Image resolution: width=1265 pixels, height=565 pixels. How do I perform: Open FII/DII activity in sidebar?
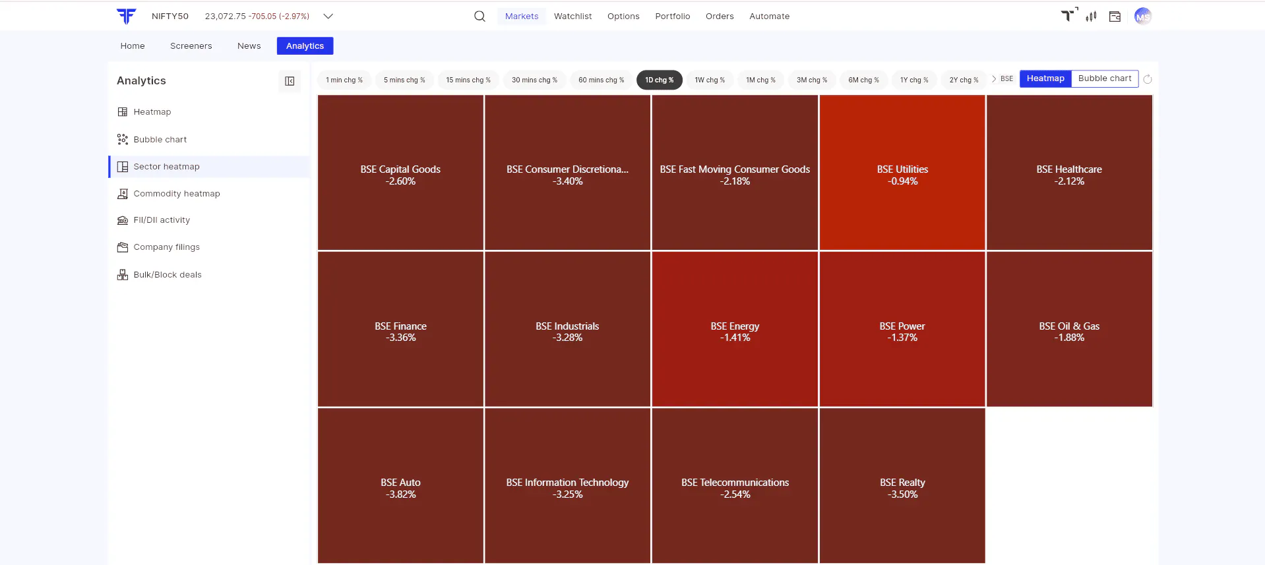click(209, 220)
